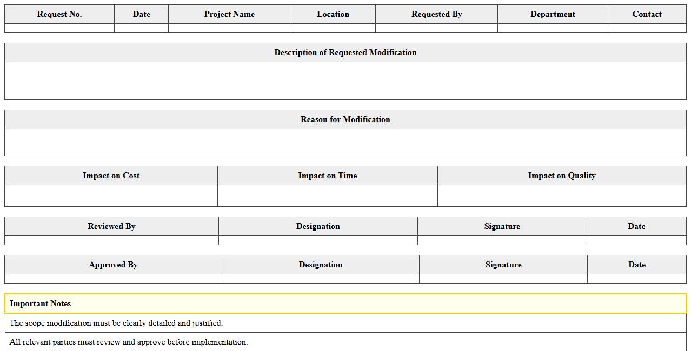Click the Date cell under Date header
This screenshot has height=351, width=691.
[x=141, y=26]
